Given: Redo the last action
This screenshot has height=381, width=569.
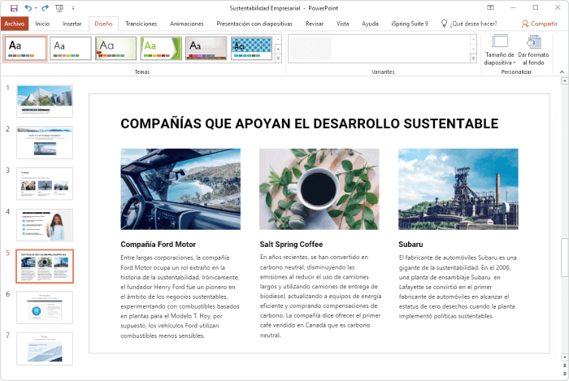Looking at the screenshot, I should 45,8.
